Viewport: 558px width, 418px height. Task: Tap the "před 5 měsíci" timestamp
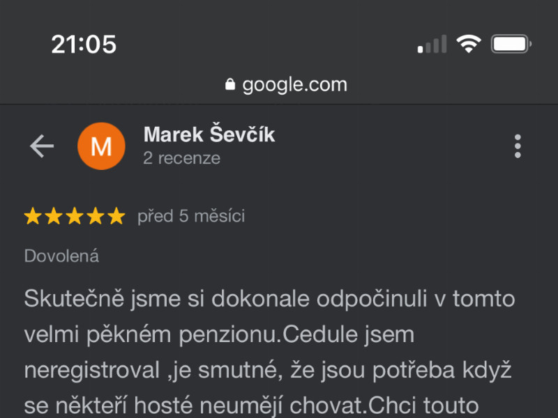pos(191,216)
